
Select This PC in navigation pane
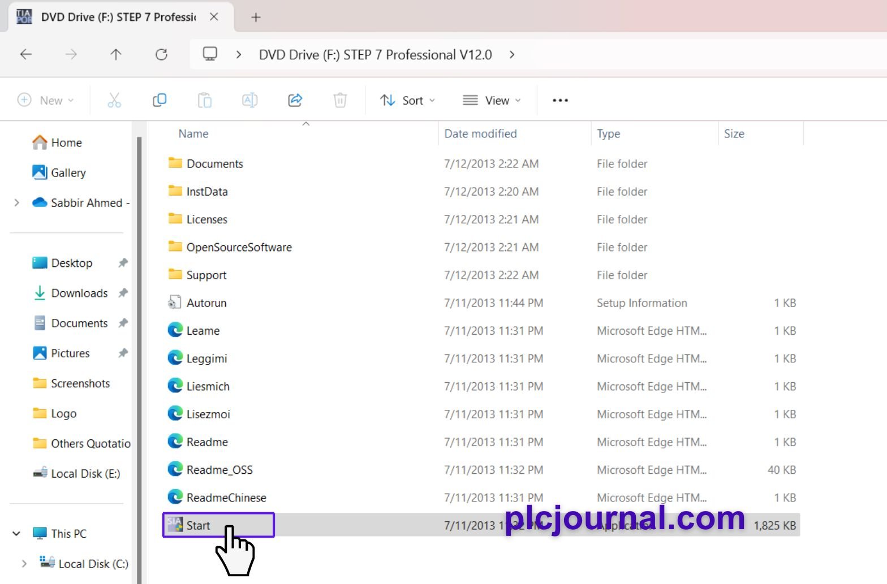click(x=59, y=533)
